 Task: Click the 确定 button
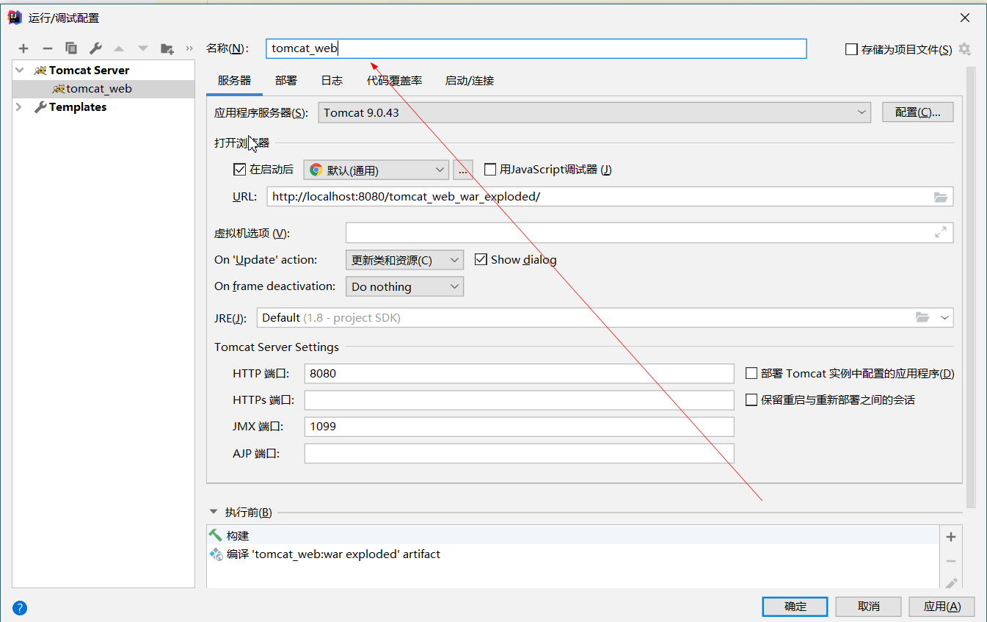click(795, 607)
